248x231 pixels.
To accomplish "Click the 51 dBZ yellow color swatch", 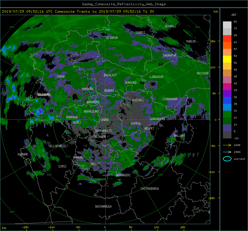I will coord(227,59).
